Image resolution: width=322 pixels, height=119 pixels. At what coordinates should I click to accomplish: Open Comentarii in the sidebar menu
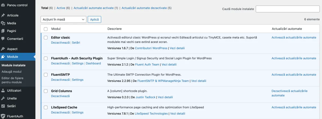coord(15,39)
